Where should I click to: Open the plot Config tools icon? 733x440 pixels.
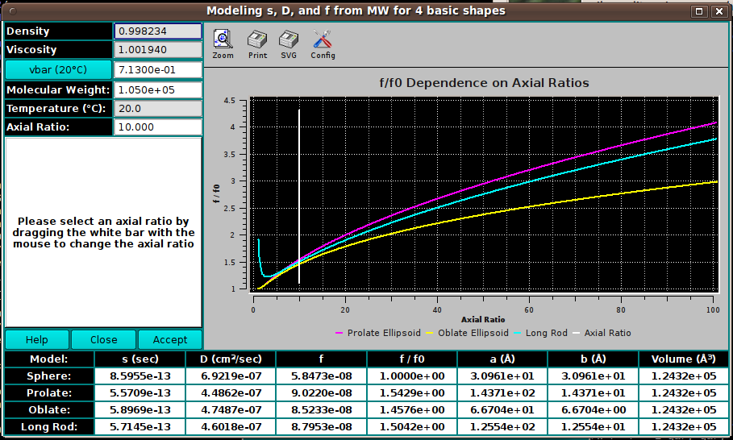[x=323, y=39]
